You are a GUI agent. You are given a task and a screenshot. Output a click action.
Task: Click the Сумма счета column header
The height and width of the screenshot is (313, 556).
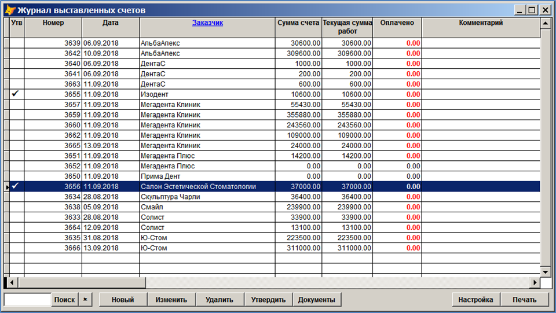[298, 23]
